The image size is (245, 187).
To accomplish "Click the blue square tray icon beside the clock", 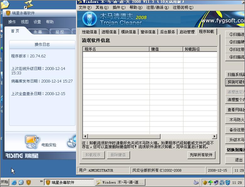I will tap(222, 182).
